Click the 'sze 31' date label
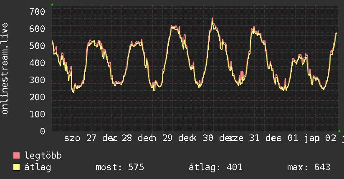 coord(243,138)
